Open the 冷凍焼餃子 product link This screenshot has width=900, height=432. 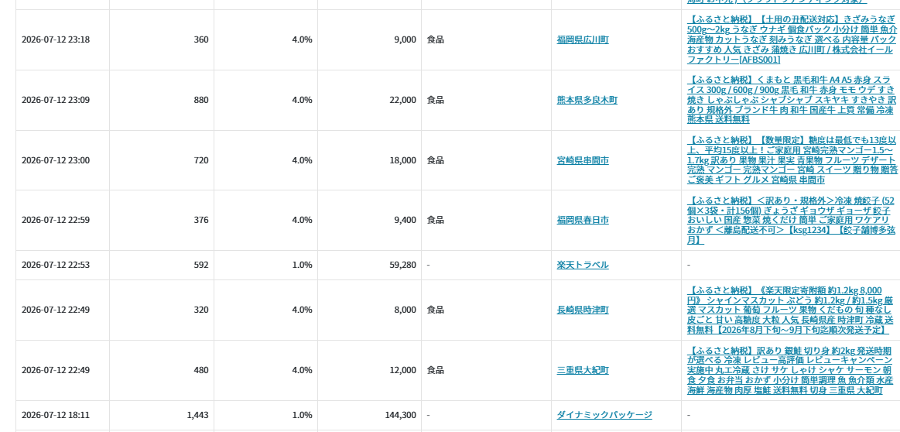point(791,220)
